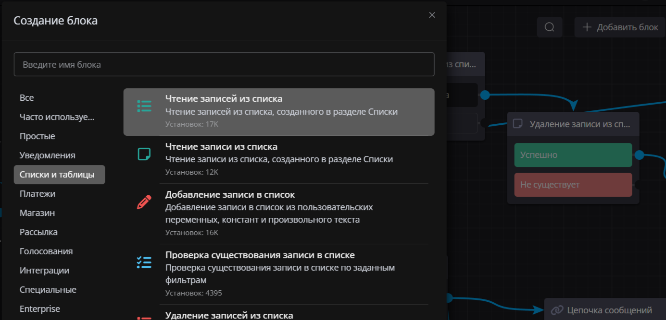
Task: Click the chain link icon in Цепочка сообщений
Action: pyautogui.click(x=557, y=310)
